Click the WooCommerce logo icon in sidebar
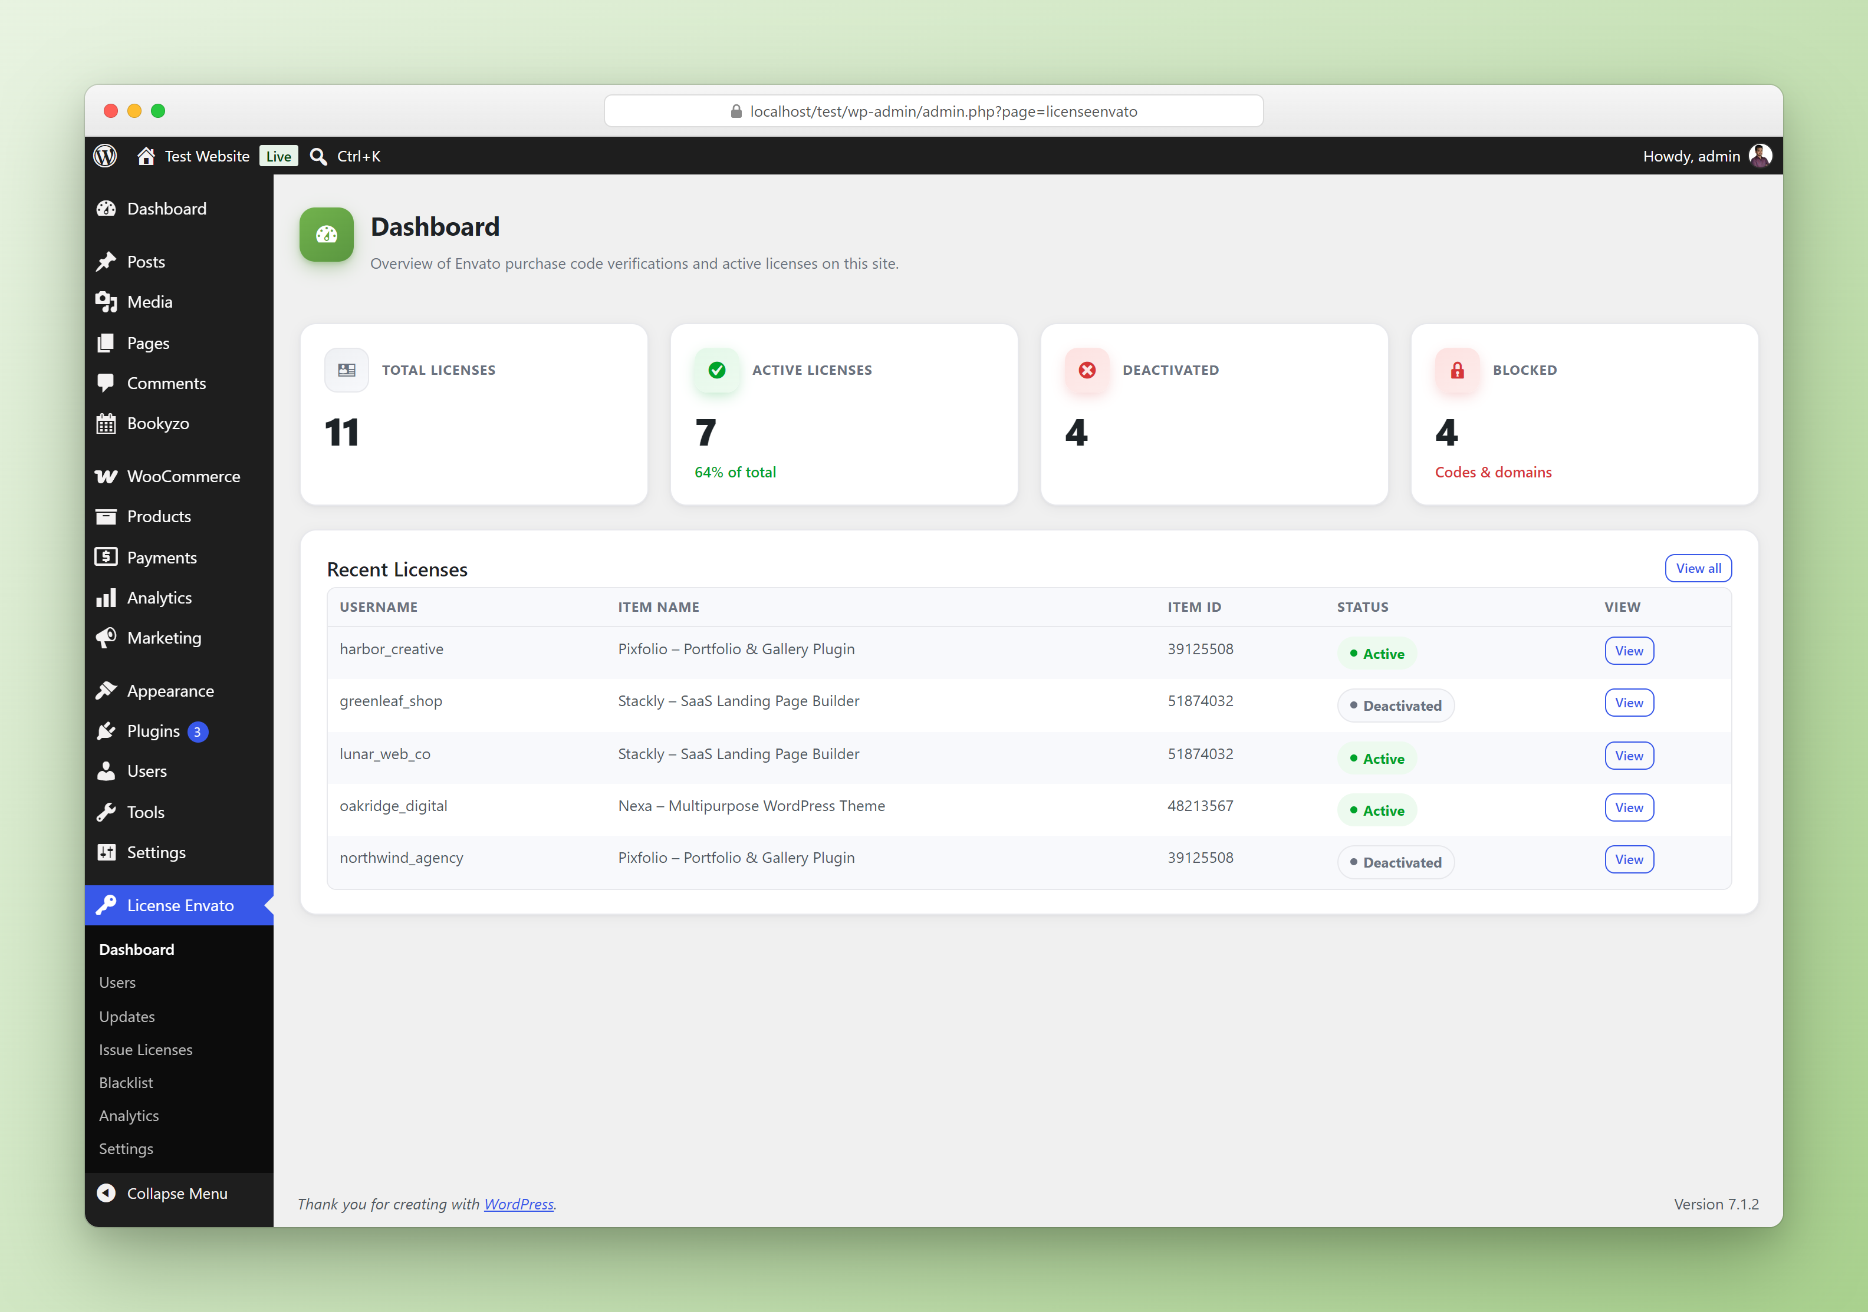Screen dimensions: 1868x1312 [x=106, y=477]
